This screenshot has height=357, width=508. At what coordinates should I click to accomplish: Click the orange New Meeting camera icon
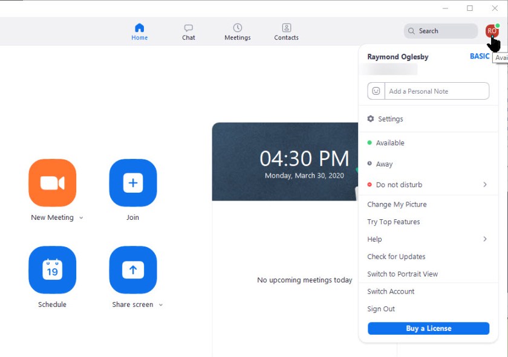point(52,183)
